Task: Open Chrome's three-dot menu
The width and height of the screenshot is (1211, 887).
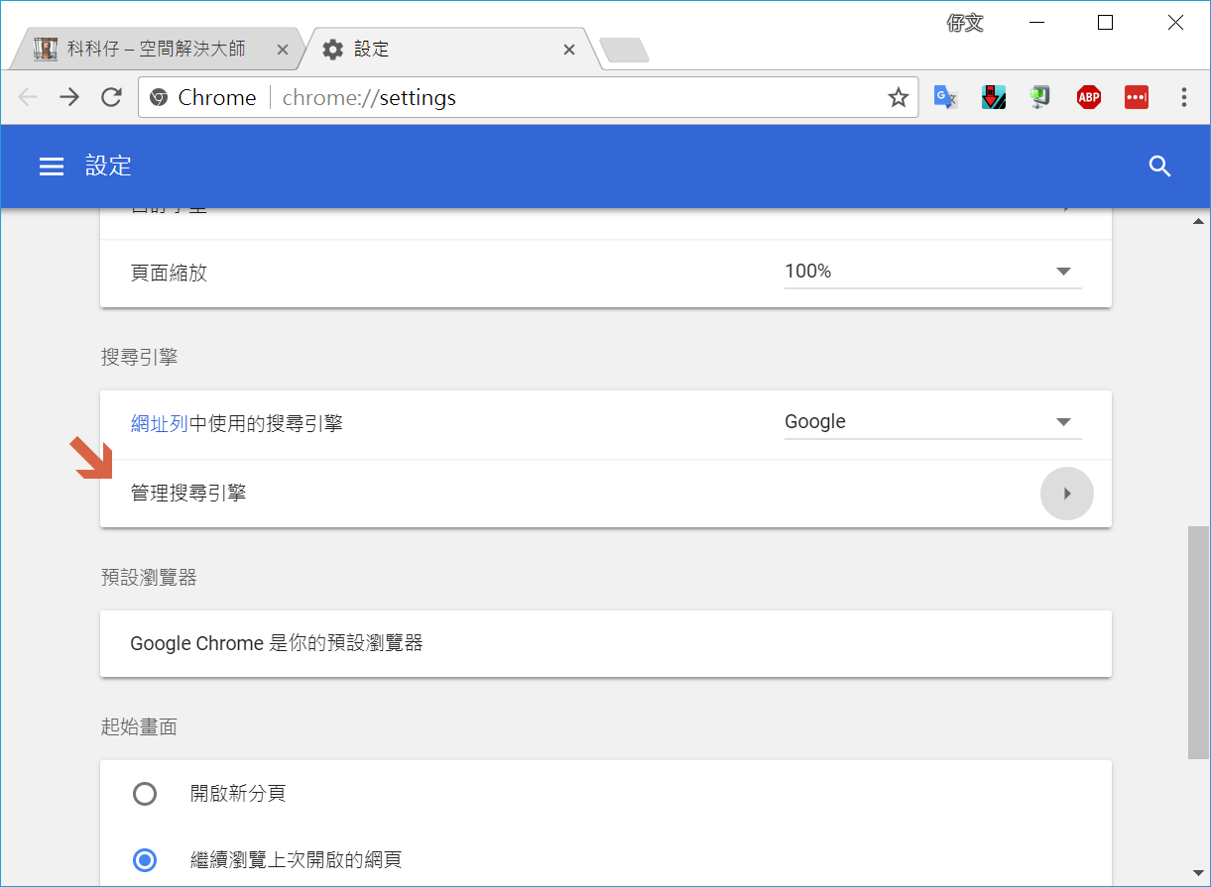Action: (1183, 97)
